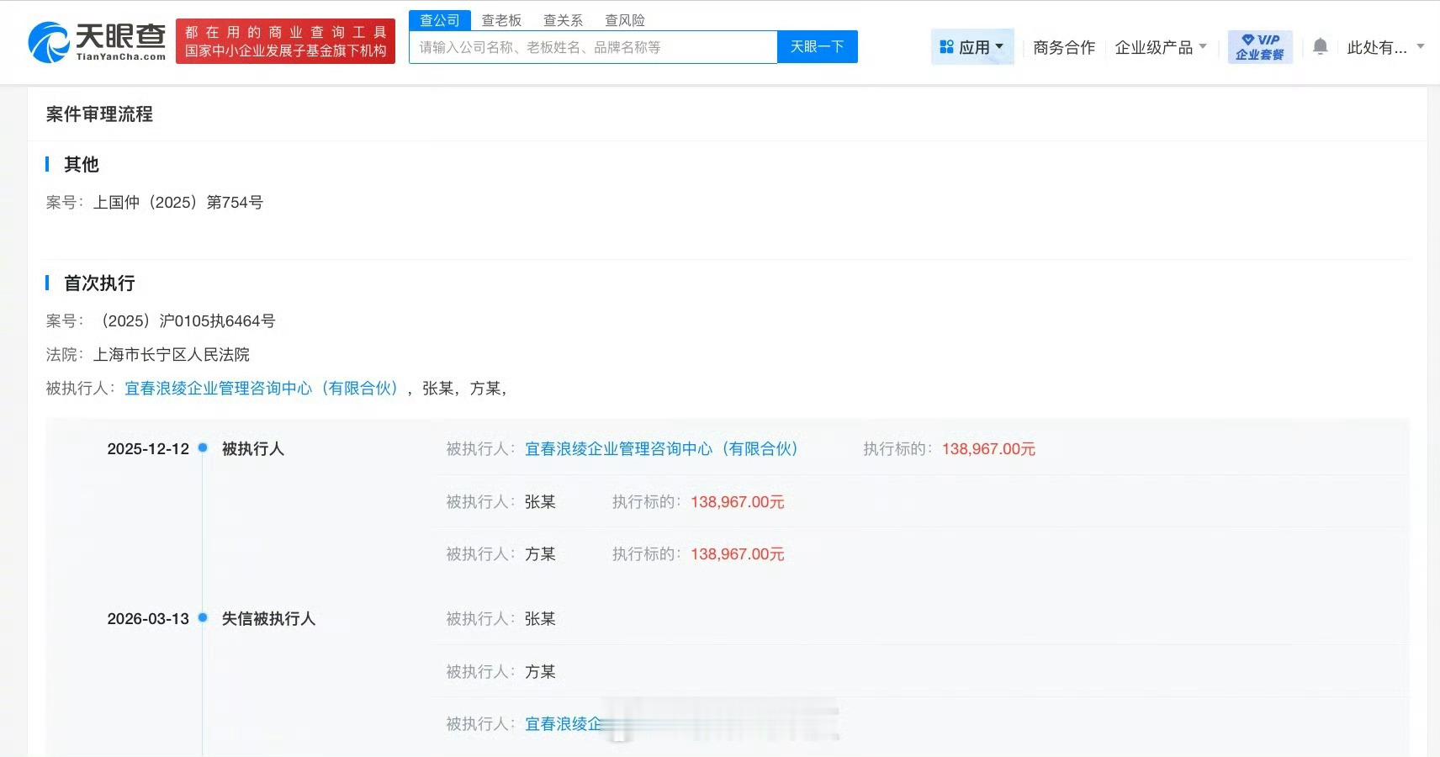Click the notification bell icon
The image size is (1440, 757).
coord(1321,47)
